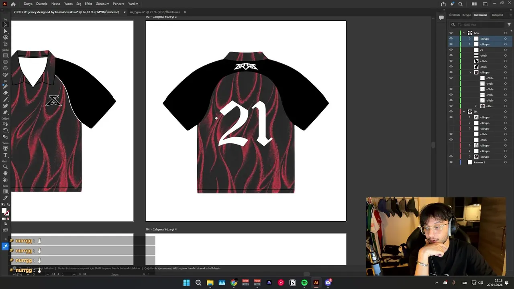The height and width of the screenshot is (289, 514).
Task: Click the Tümünü Ara layer search field
Action: [478, 24]
